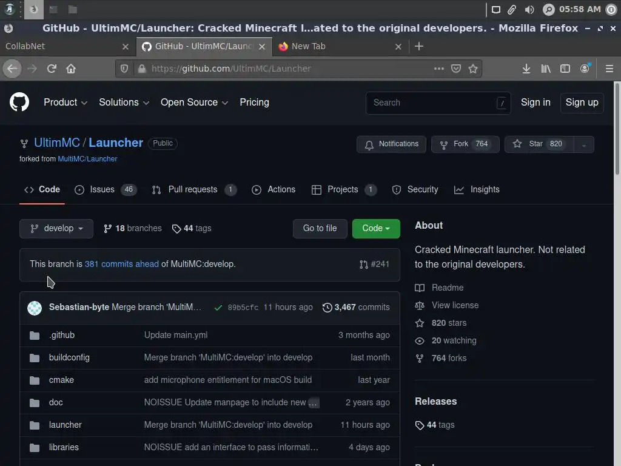Open Firefox hamburger menu
Viewport: 621px width, 466px height.
(609, 69)
